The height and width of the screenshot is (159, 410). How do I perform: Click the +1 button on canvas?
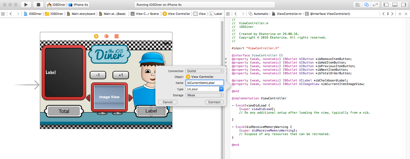pos(121,75)
